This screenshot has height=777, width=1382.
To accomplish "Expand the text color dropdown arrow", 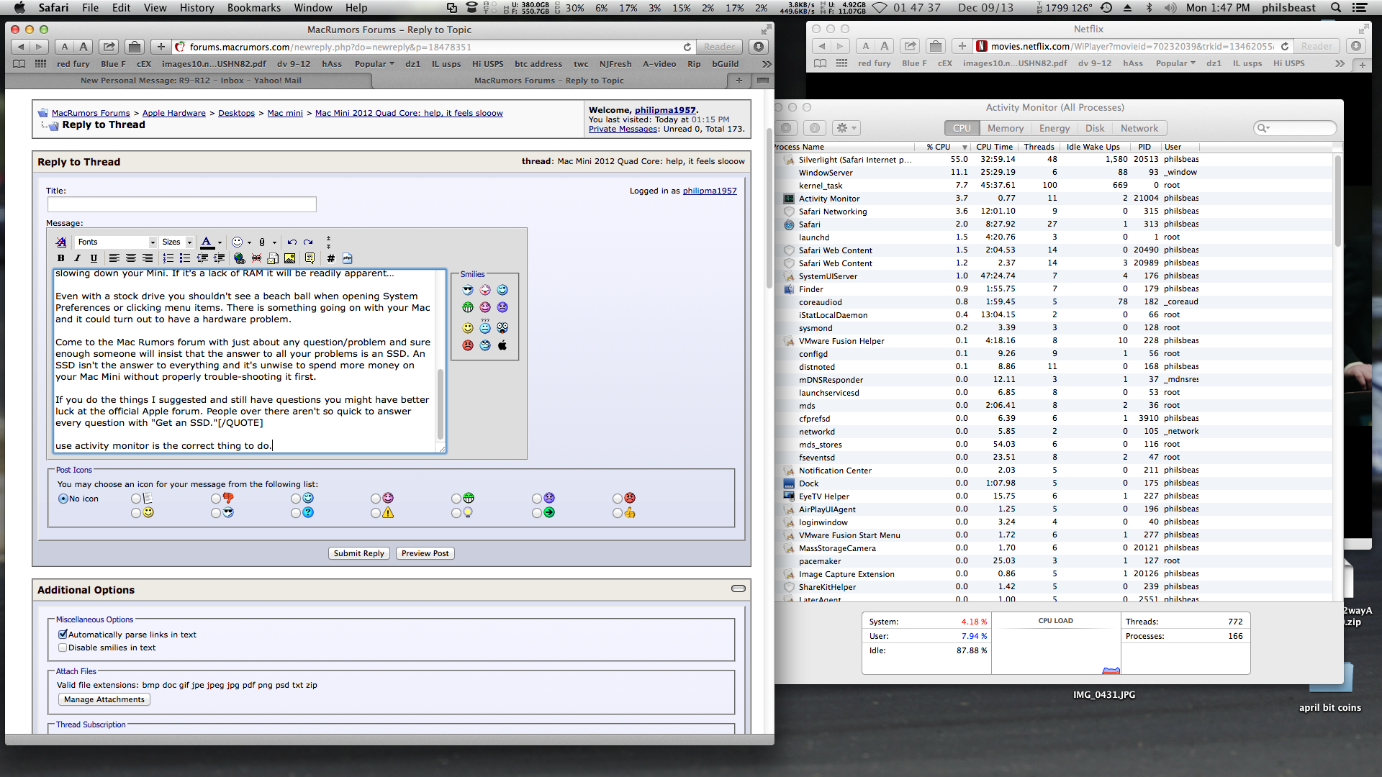I will pos(220,242).
